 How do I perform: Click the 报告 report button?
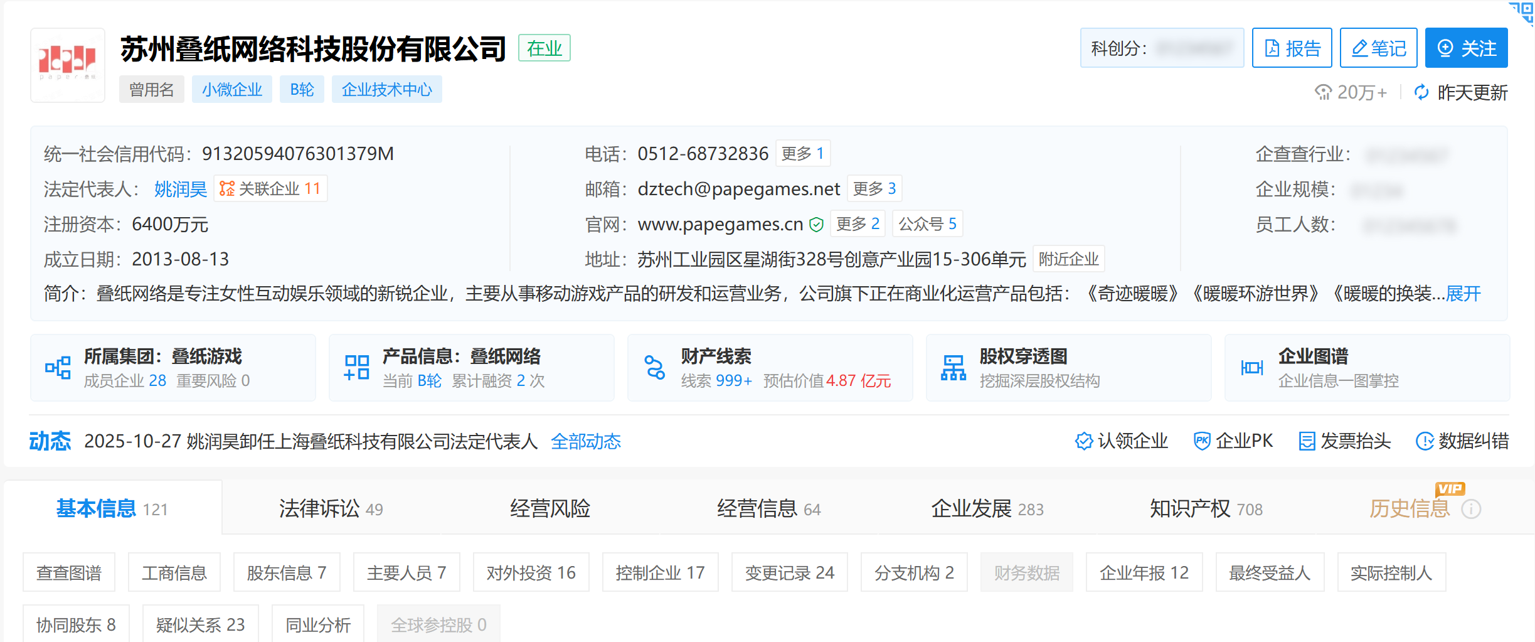pos(1292,48)
